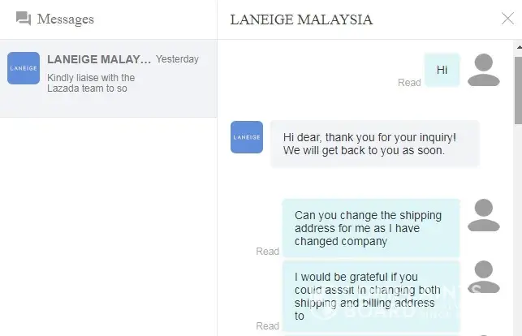This screenshot has height=336, width=522.
Task: Close the LANEIGE MALAYSIA chat window
Action: point(507,19)
